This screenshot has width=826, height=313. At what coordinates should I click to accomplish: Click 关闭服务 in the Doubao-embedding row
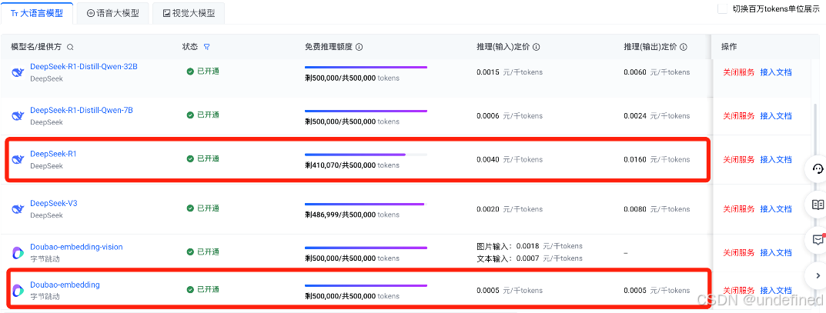click(738, 291)
